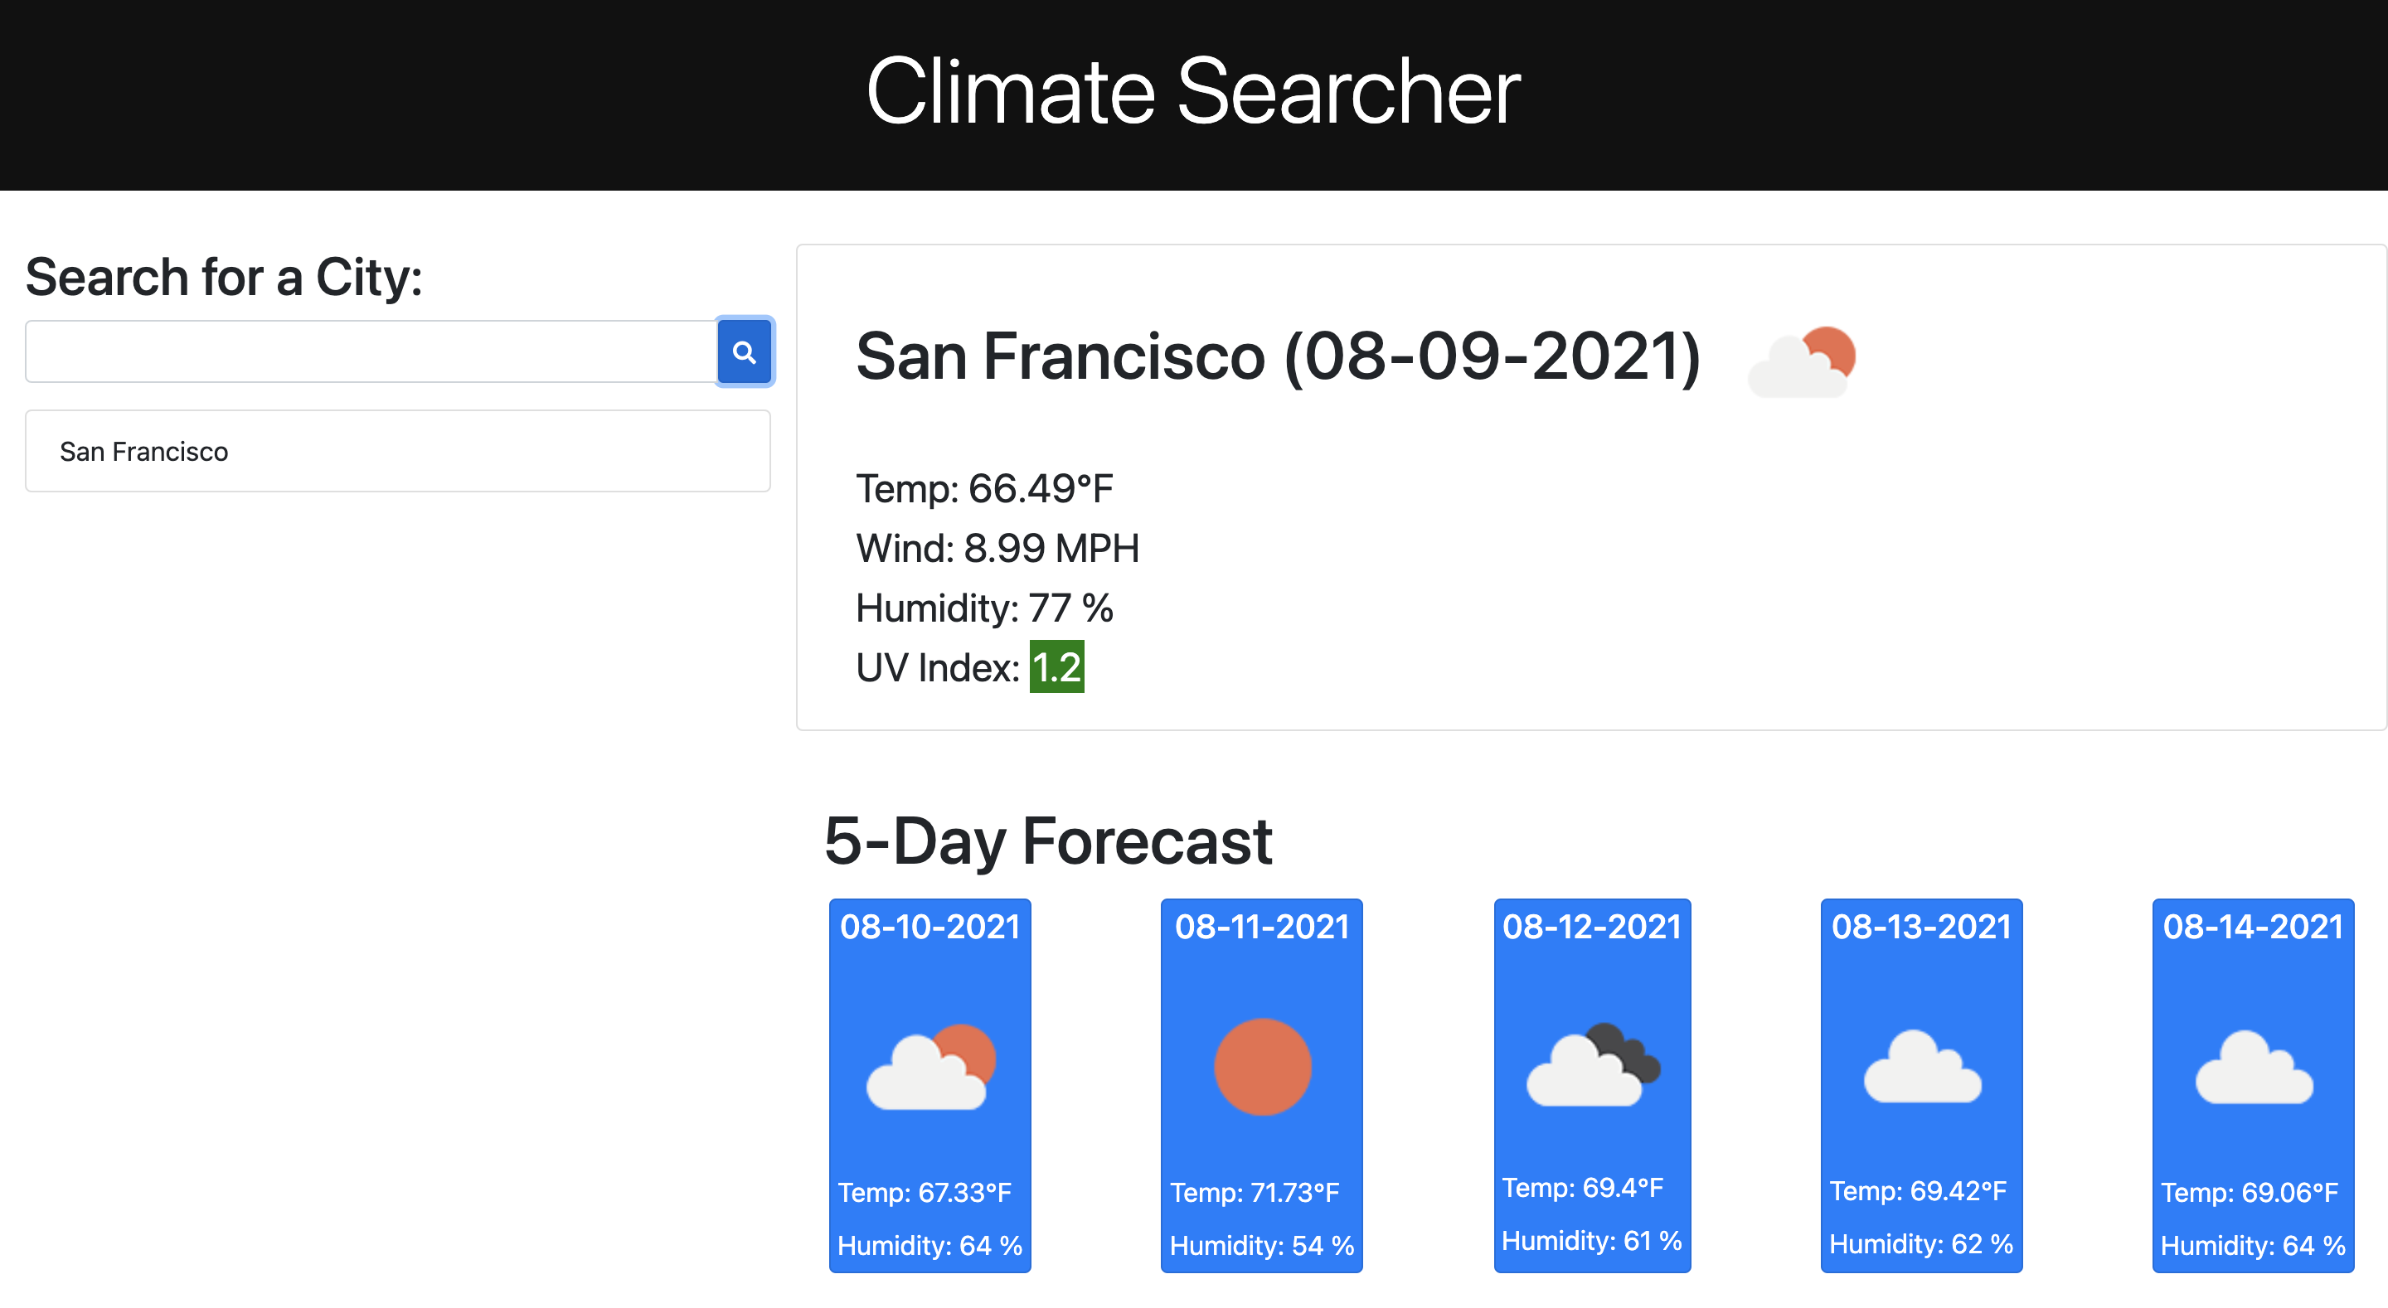The height and width of the screenshot is (1308, 2388).
Task: Click the 08-14-2021 forecast date label
Action: [x=2253, y=927]
